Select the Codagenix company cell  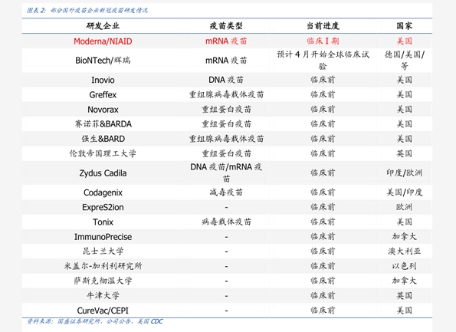click(103, 192)
